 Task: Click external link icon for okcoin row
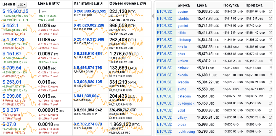pyautogui.click(x=270, y=75)
